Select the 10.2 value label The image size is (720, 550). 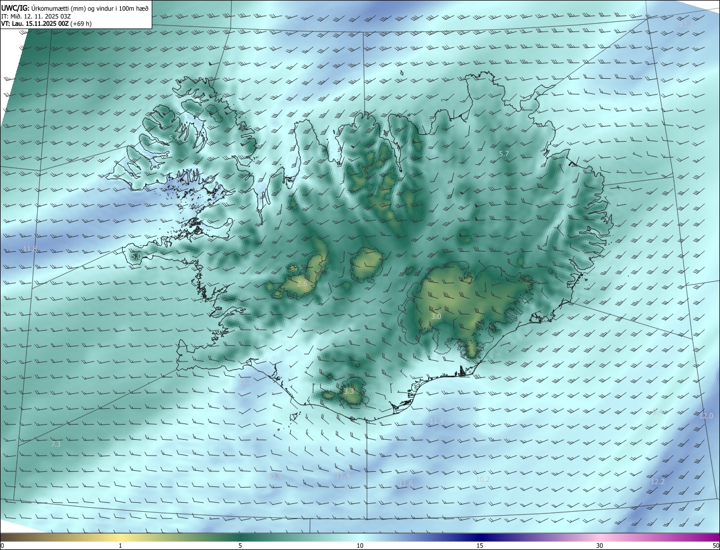pos(483,479)
